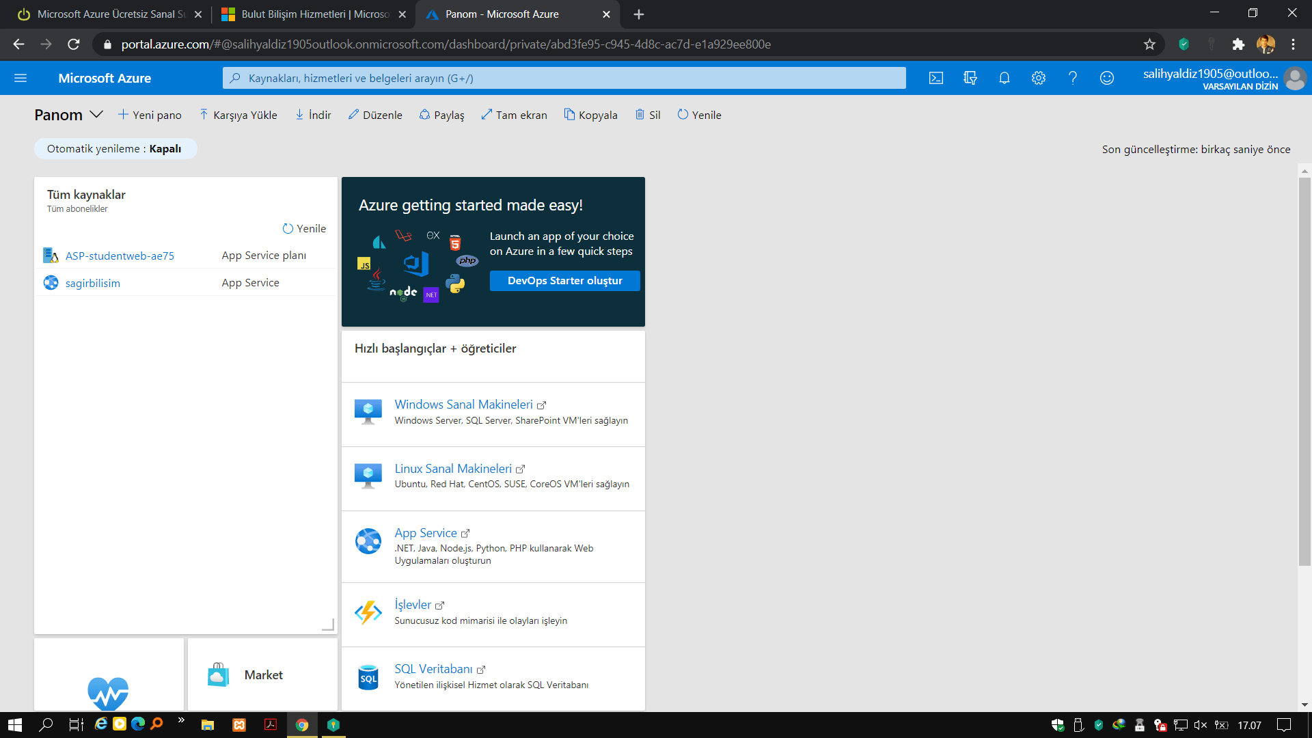This screenshot has width=1312, height=738.
Task: Open the Cloud Shell icon in the header
Action: point(936,78)
